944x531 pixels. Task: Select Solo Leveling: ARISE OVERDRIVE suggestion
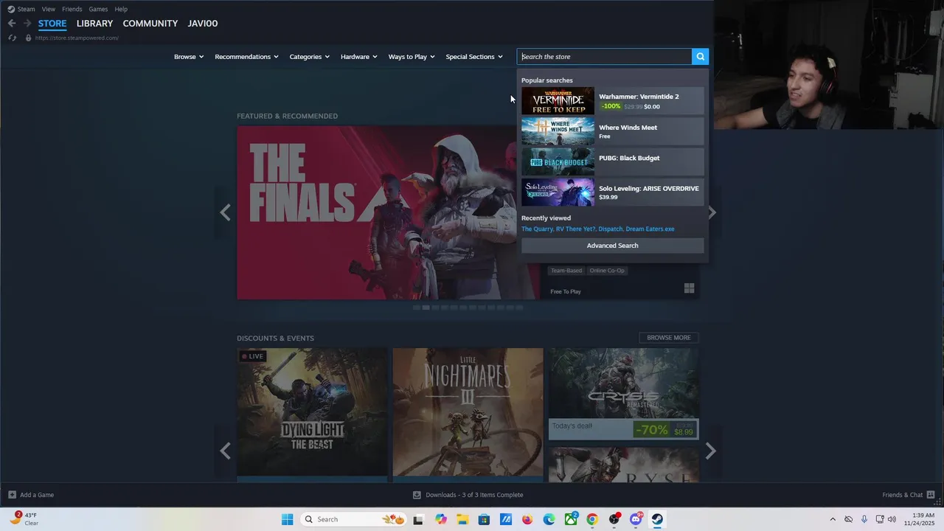613,192
